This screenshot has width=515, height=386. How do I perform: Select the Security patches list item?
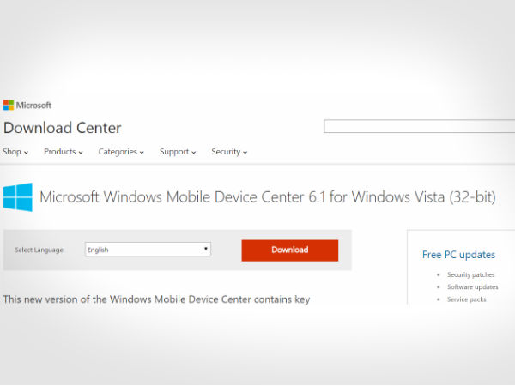click(470, 274)
